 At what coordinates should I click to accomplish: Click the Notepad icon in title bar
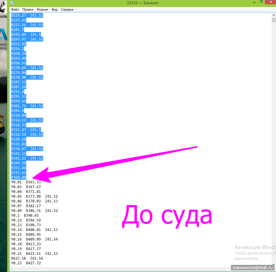coord(12,3)
